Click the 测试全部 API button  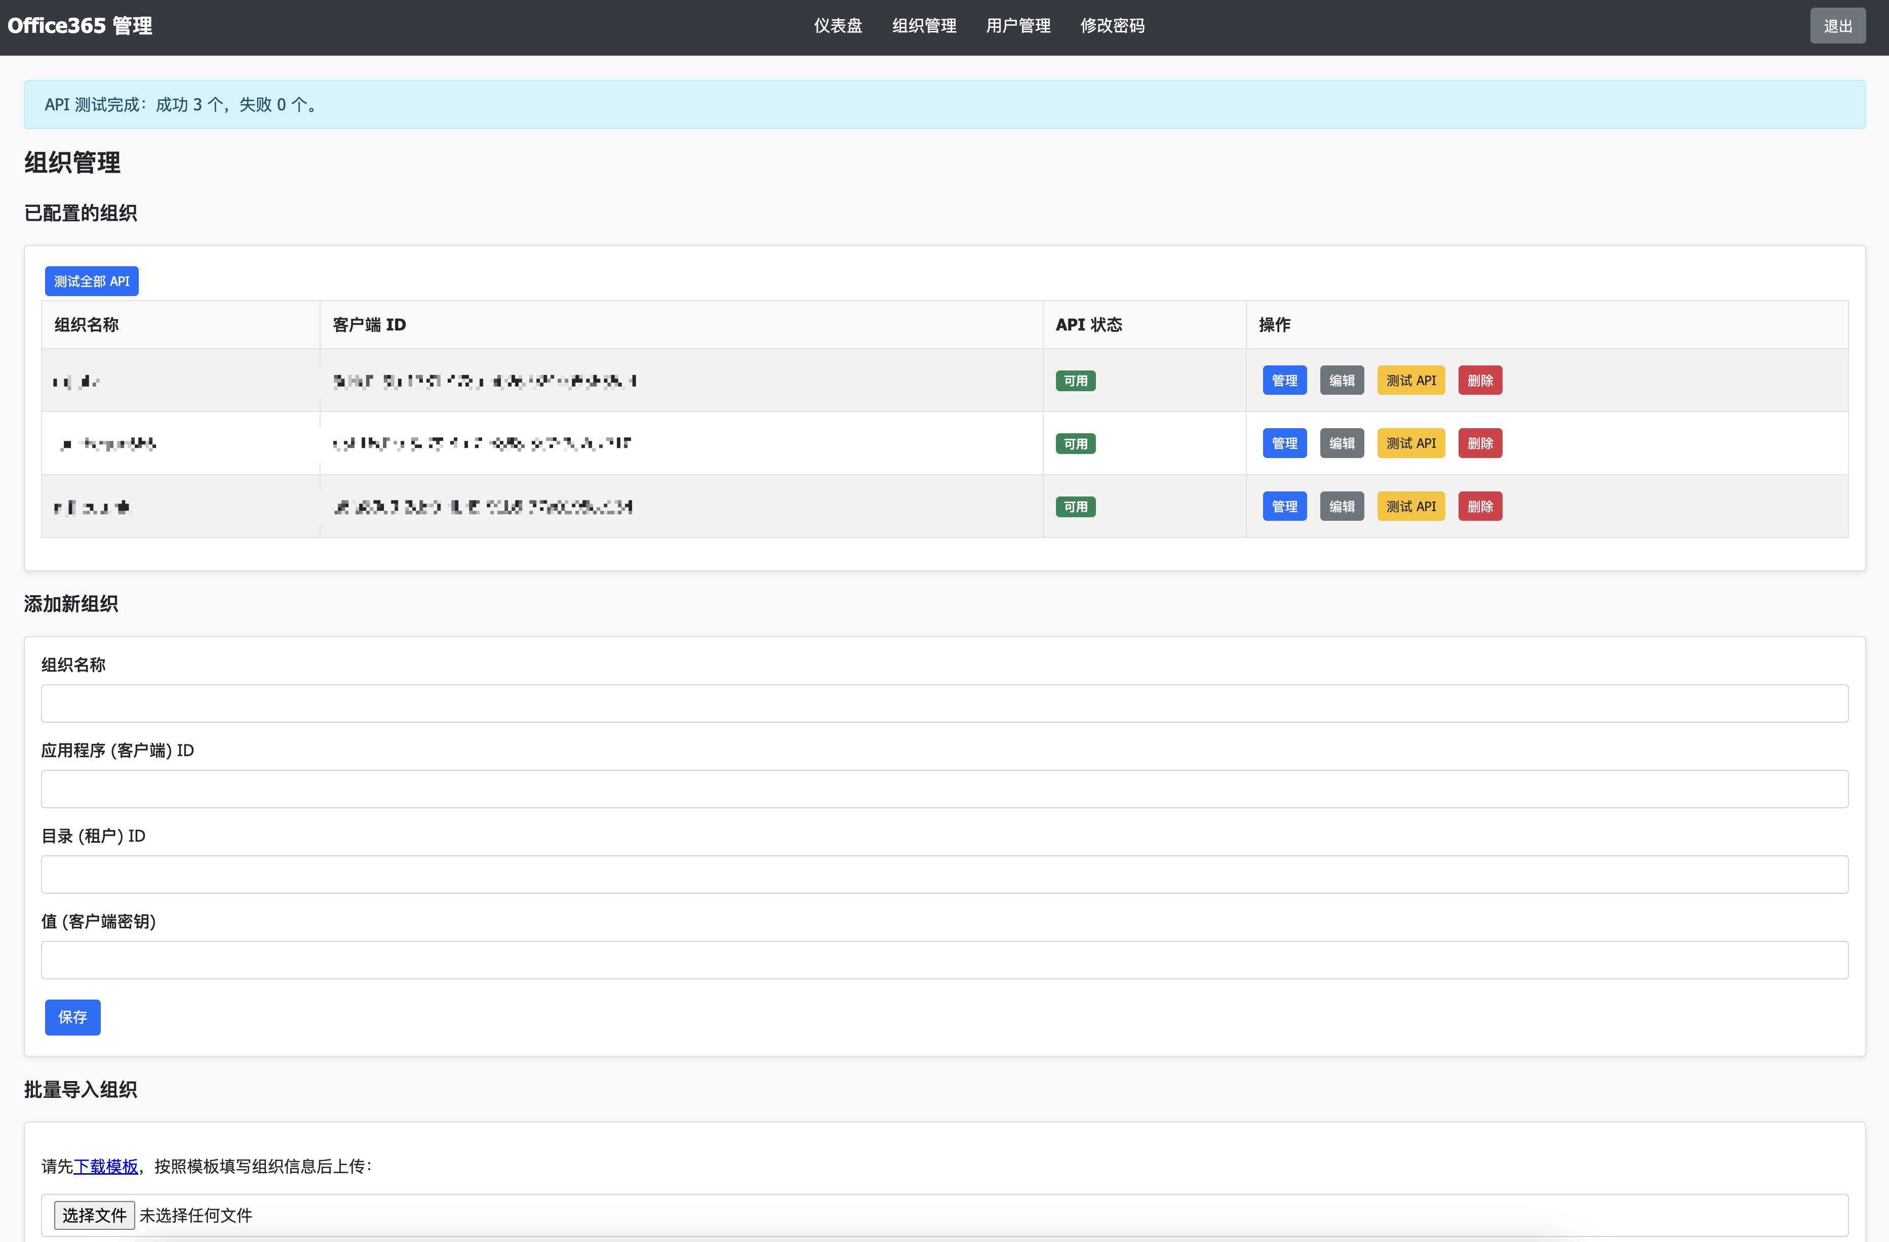(91, 281)
